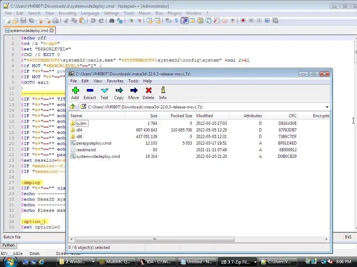Open Notepad++ Plugins menu
The width and height of the screenshot is (357, 267).
click(x=174, y=13)
